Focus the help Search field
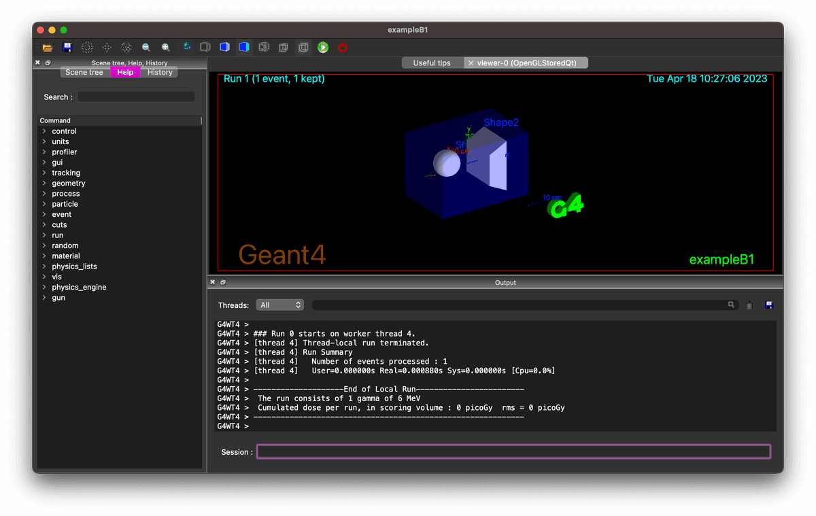The image size is (816, 516). click(x=136, y=97)
